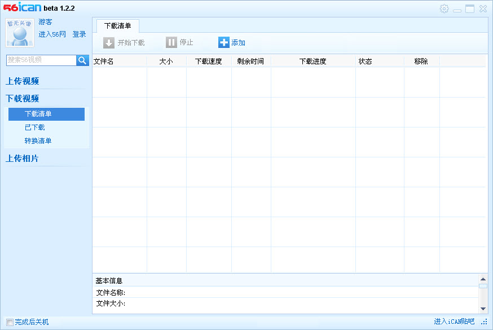Click the 开始下载 button label
The image size is (493, 330).
tap(131, 43)
